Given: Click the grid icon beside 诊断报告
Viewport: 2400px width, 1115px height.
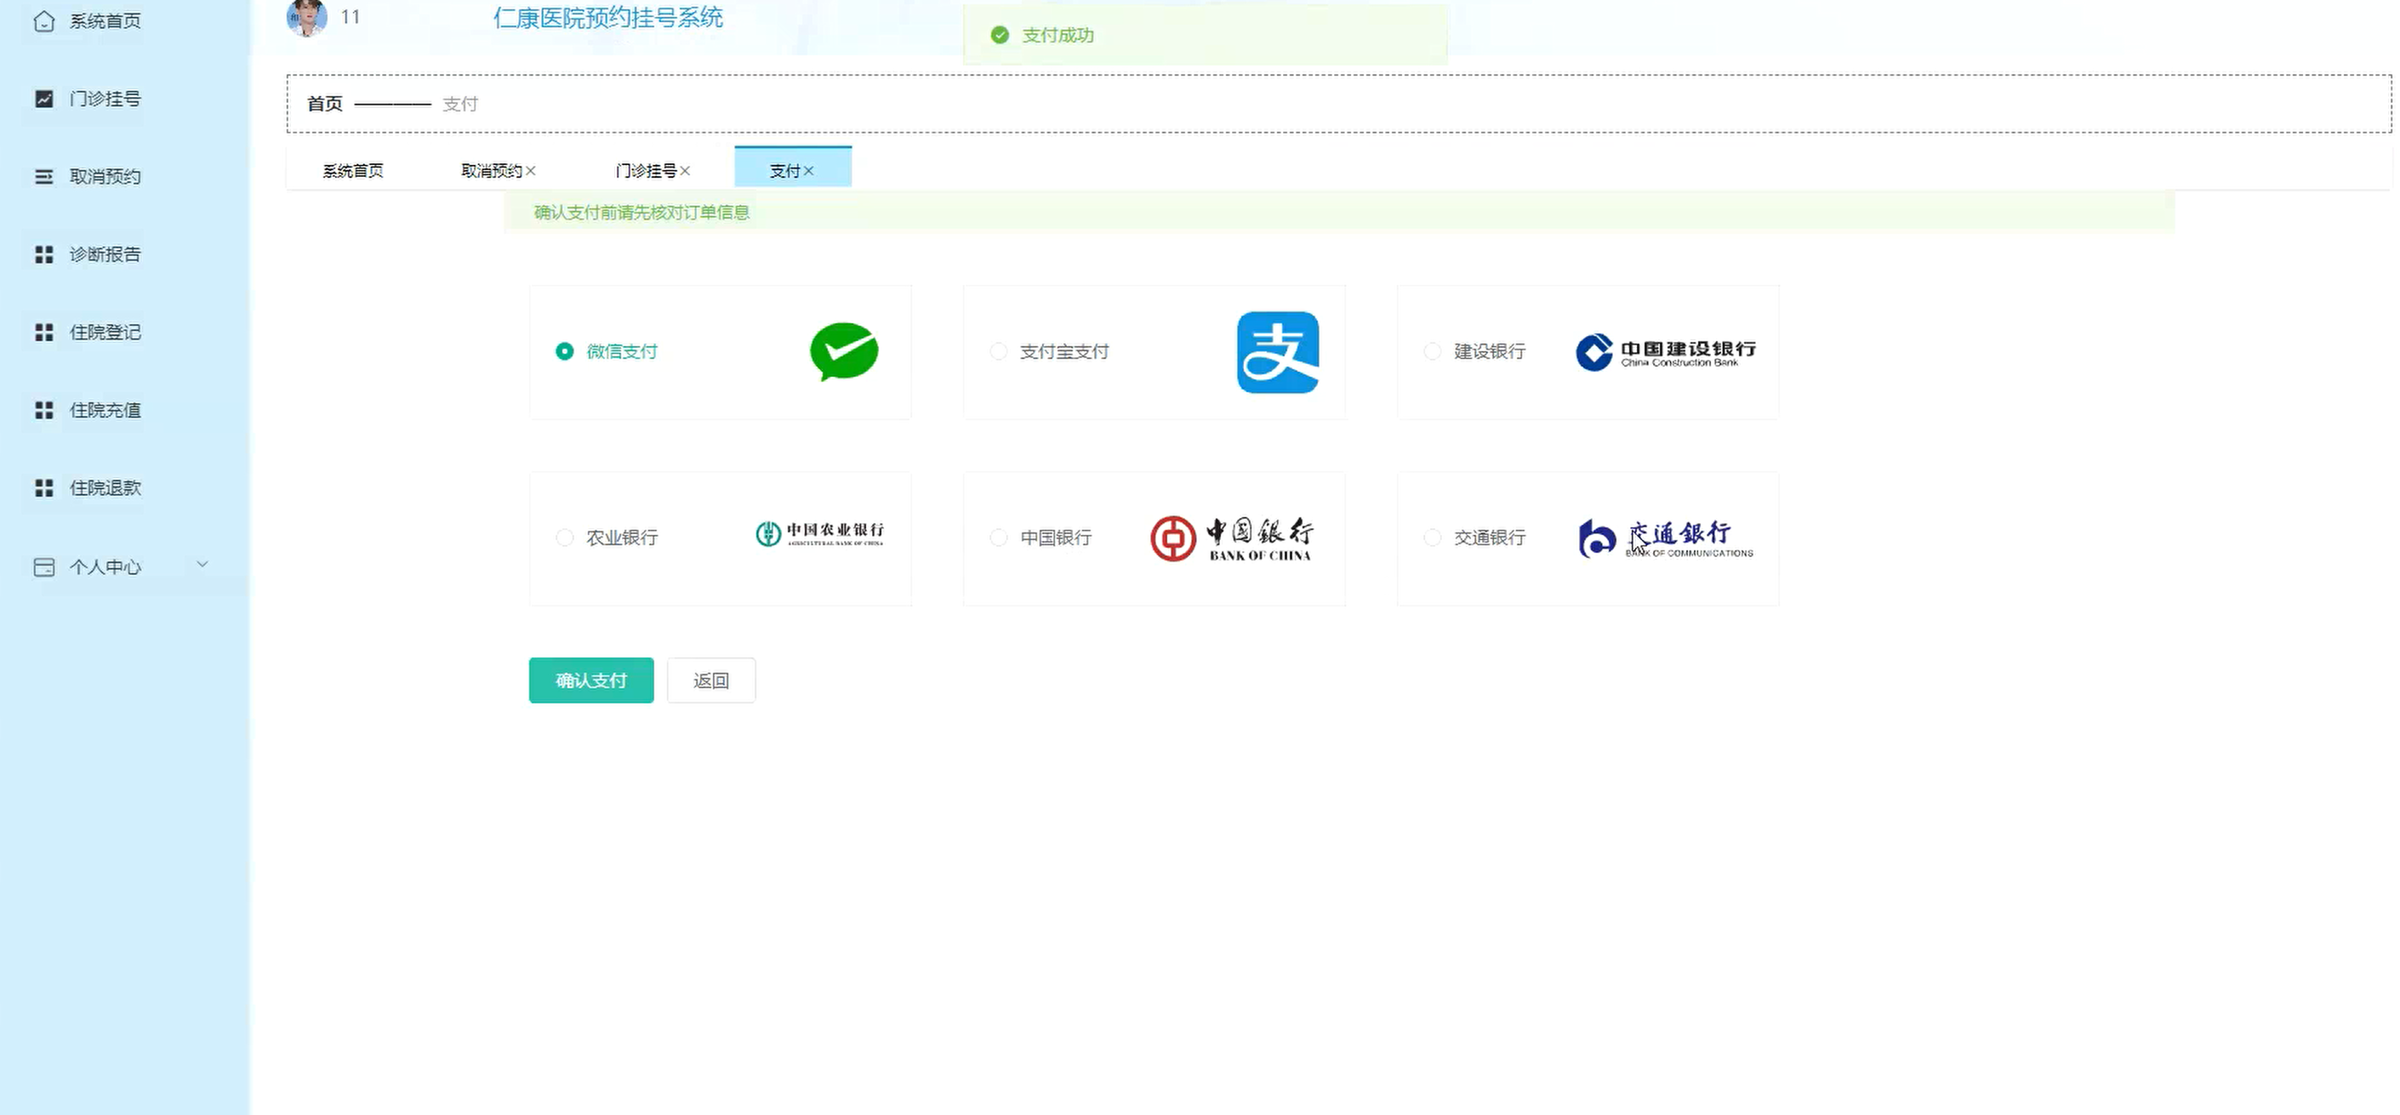Looking at the screenshot, I should (43, 254).
